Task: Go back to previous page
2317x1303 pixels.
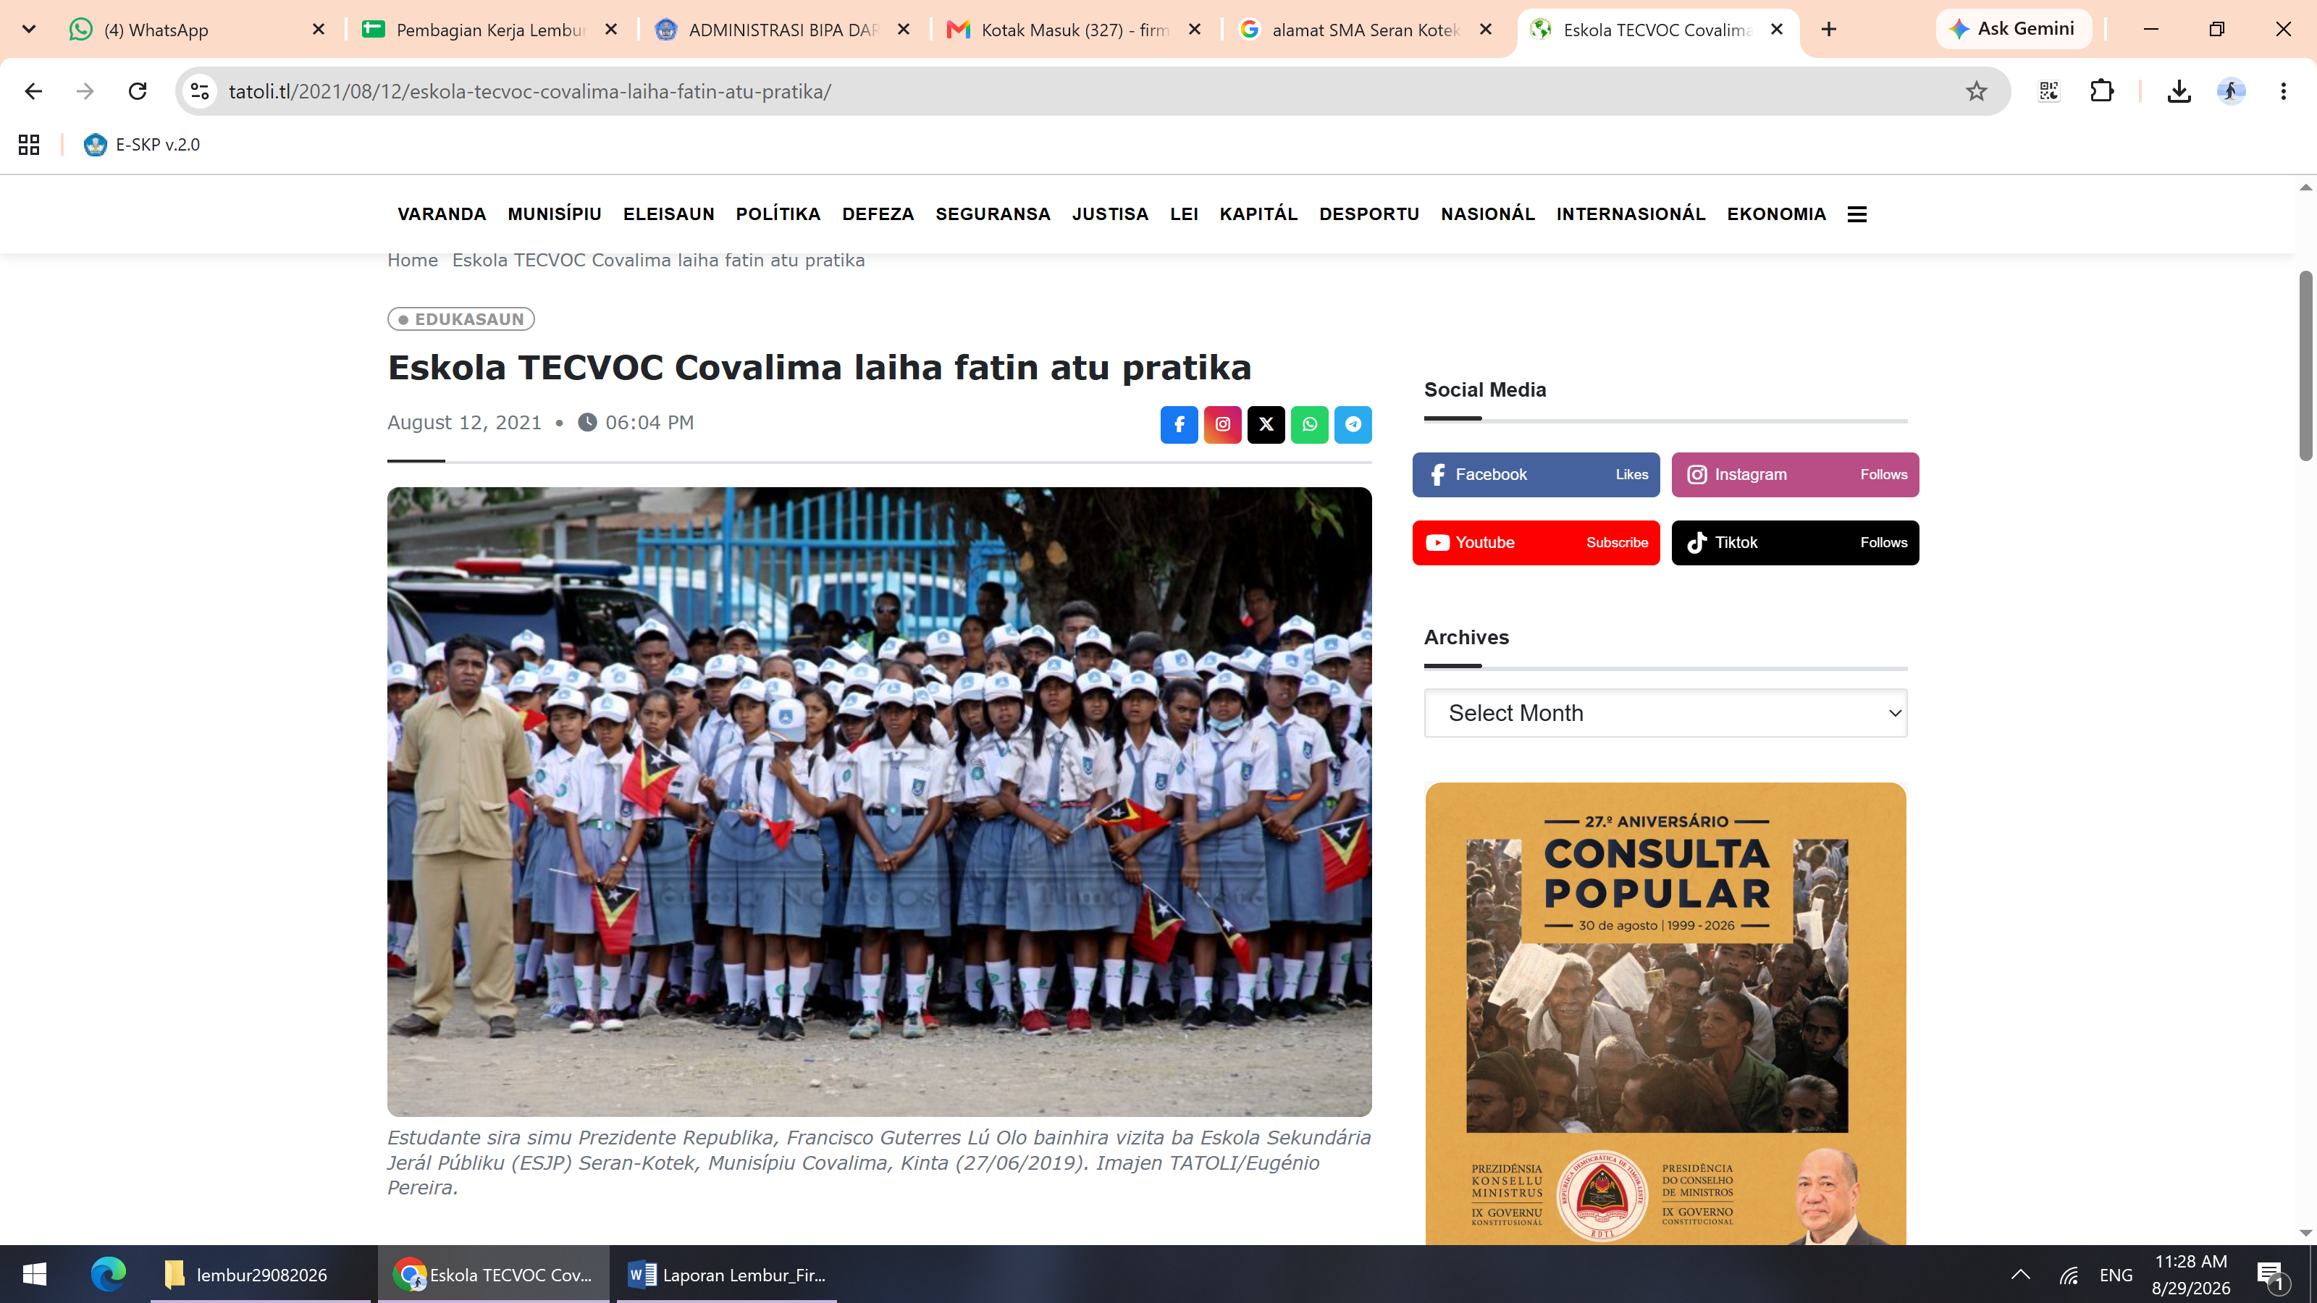Action: [x=33, y=90]
